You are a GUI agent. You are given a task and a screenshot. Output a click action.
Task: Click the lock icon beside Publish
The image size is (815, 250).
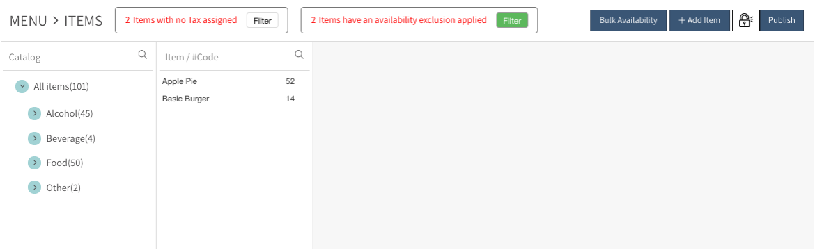coord(746,20)
